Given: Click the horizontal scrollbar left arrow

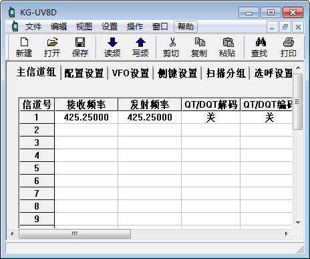Looking at the screenshot, I should coord(12,234).
